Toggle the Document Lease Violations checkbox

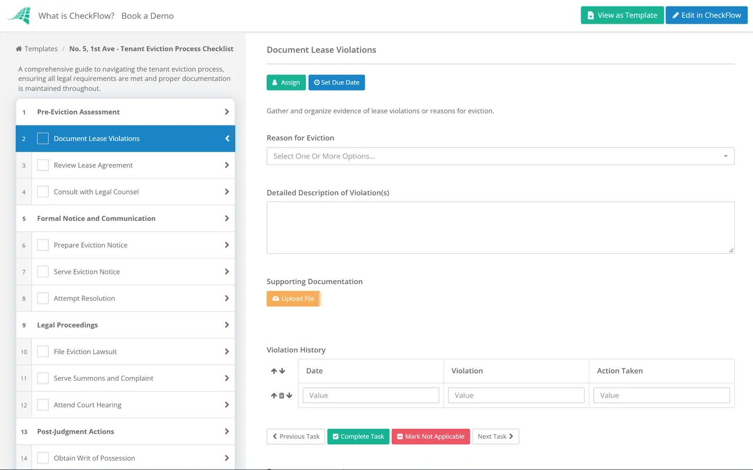pos(43,139)
